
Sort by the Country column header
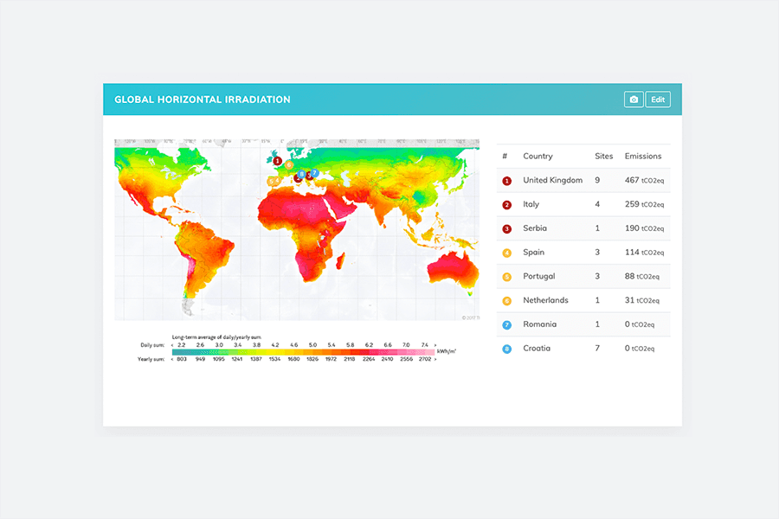coord(538,157)
